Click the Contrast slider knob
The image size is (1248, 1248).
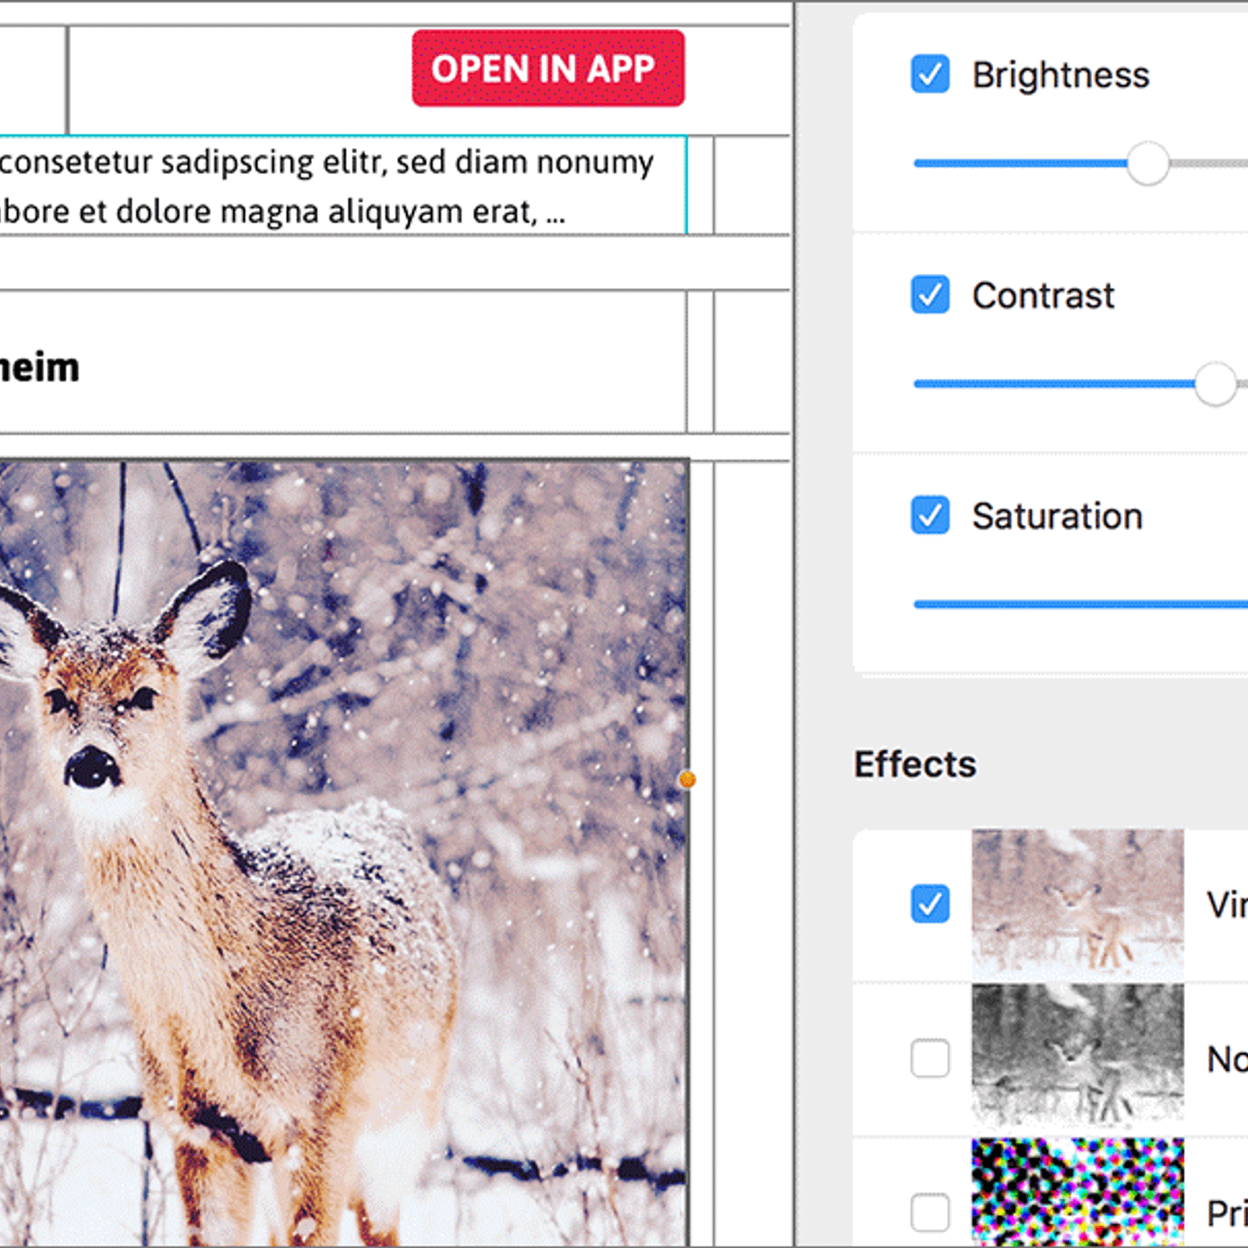[1214, 384]
